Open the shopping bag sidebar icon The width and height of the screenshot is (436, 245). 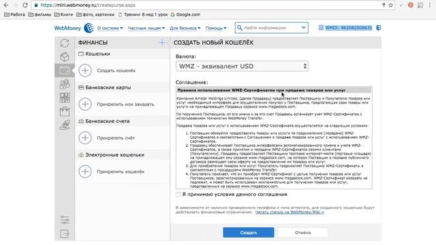(65, 112)
